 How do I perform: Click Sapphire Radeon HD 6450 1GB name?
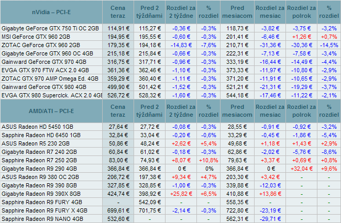(41, 135)
